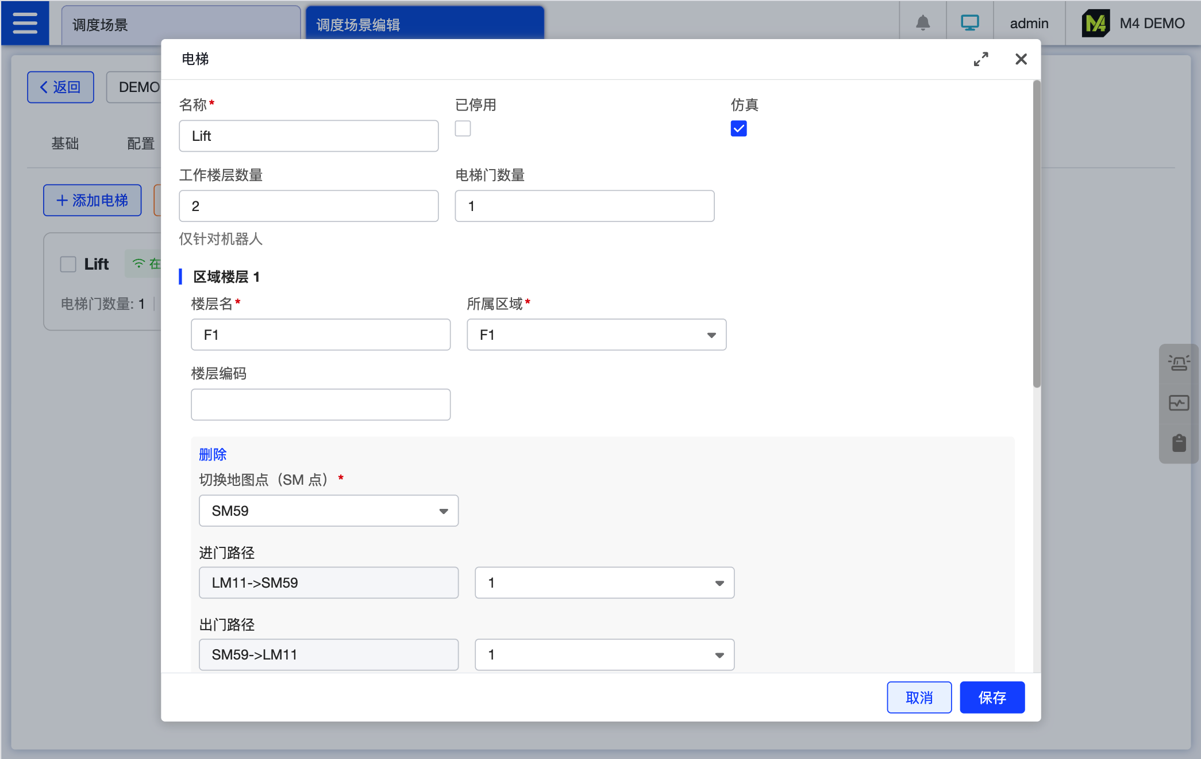Open the 进门路径 door number dropdown
The height and width of the screenshot is (759, 1201).
604,583
